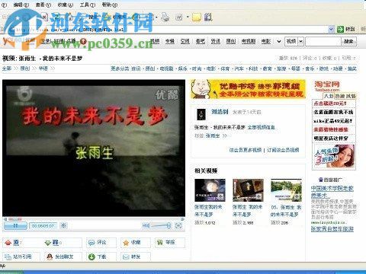Image resolution: width=366 pixels, height=274 pixels.
Task: Open the '05. 张雨生' related video title
Action: tap(286, 211)
